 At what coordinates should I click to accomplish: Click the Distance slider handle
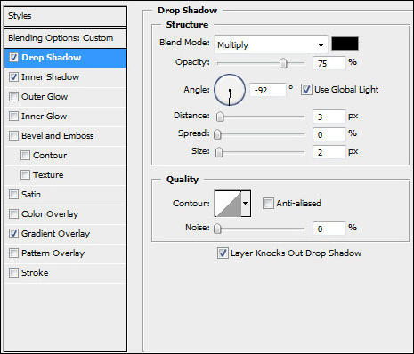click(220, 117)
